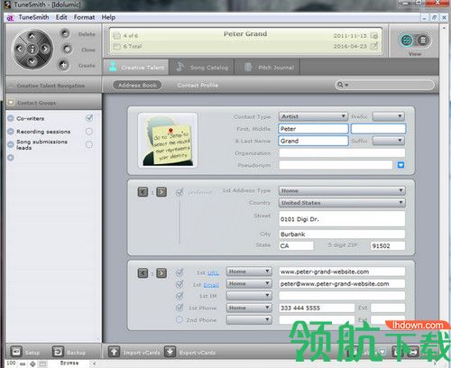Viewport: 451px width, 368px height.
Task: Click minus icon beside Recording sessions
Action: (11, 132)
